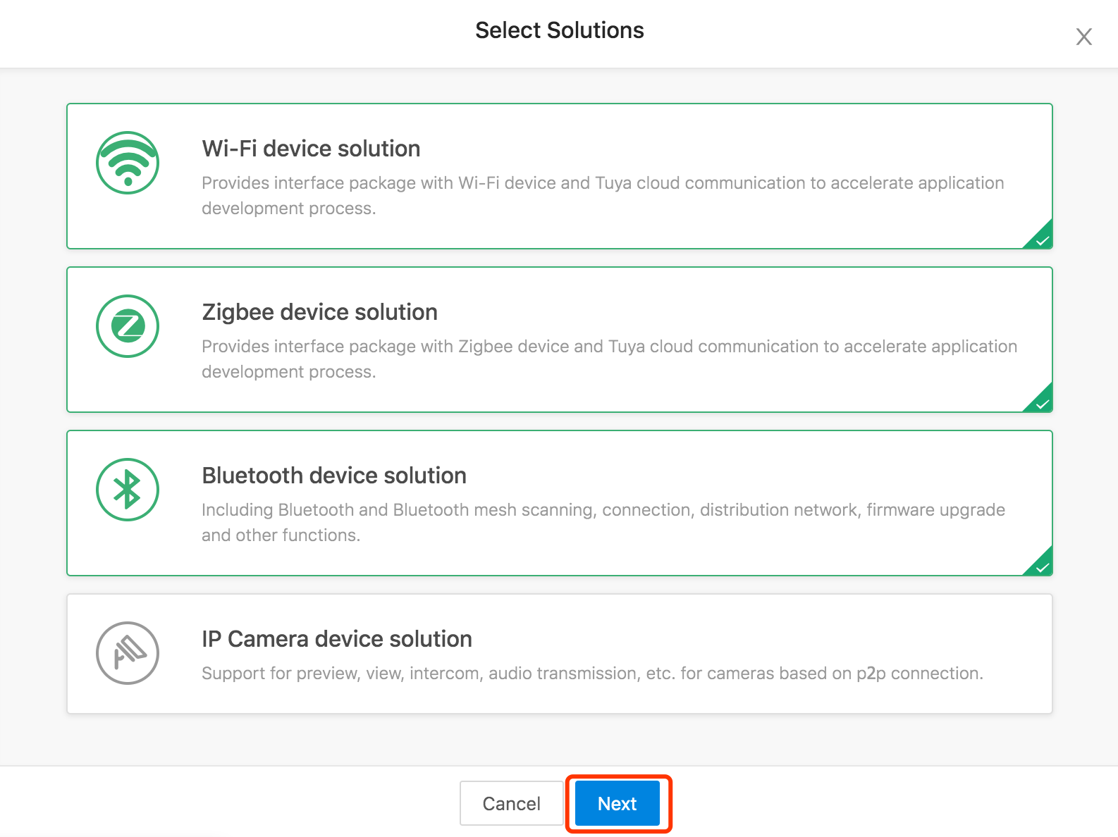Click the Cancel button
The image size is (1118, 837).
(x=511, y=803)
